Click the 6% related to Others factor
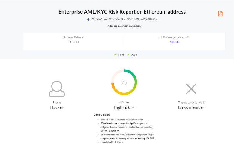 coord(112,142)
